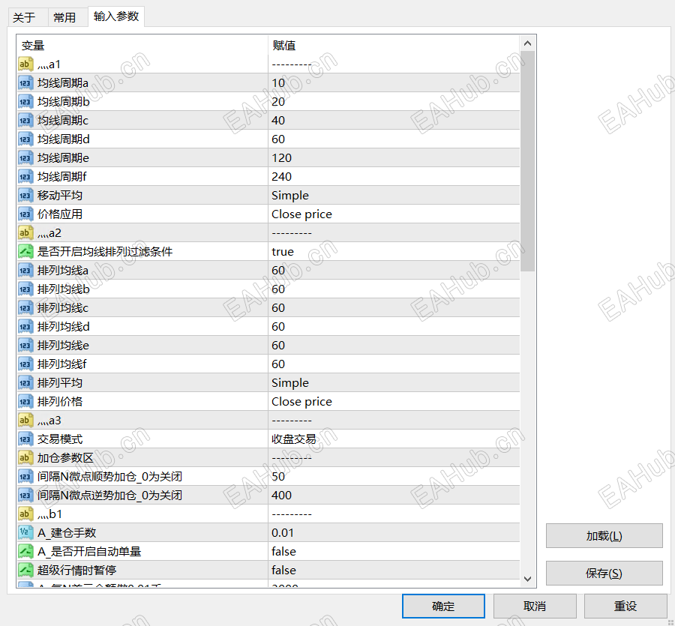Click the integer icon beside 排列均线b
This screenshot has height=626, width=675.
click(x=25, y=289)
